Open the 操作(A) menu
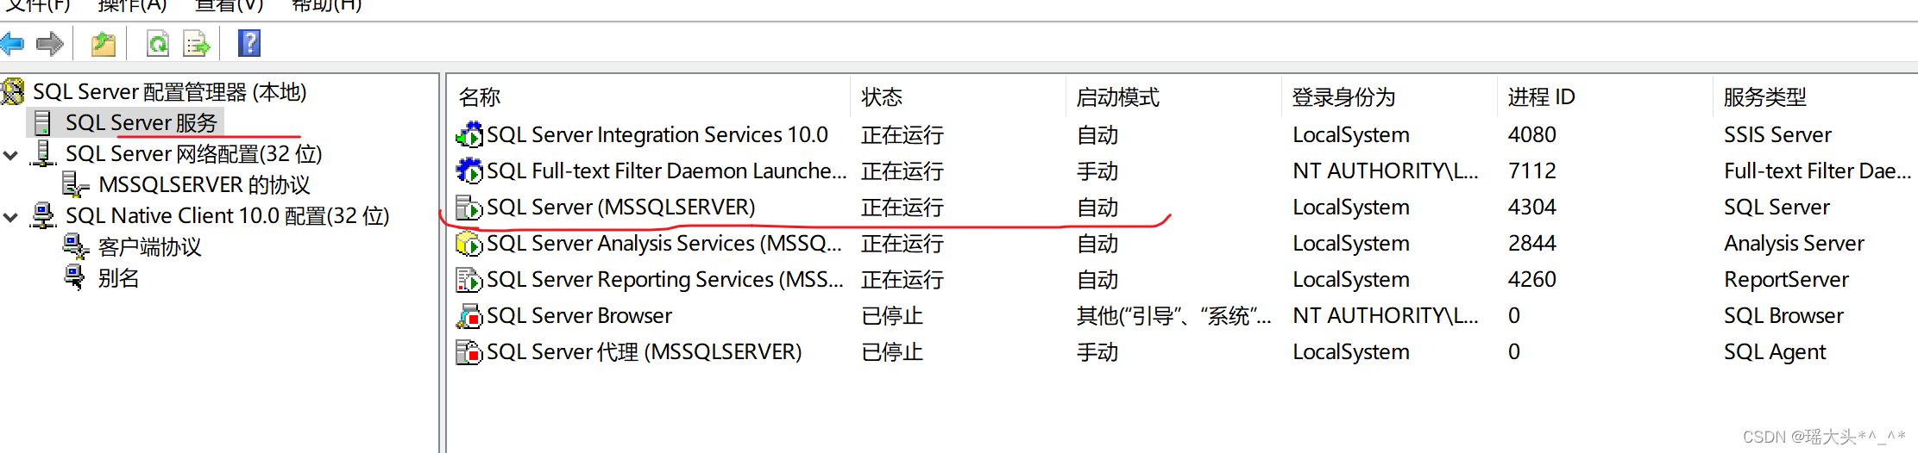The width and height of the screenshot is (1918, 453). (132, 5)
